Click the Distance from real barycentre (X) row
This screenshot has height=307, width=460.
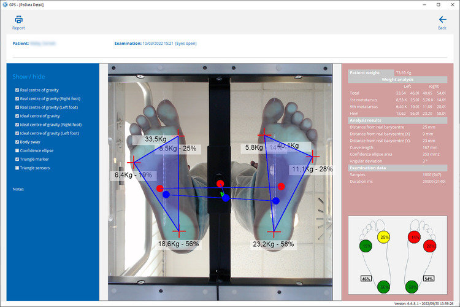(397, 134)
